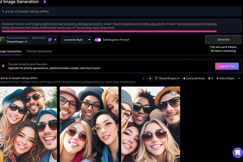Image resolution: width=243 pixels, height=162 pixels.
Task: Click the Leonardo Style droplet label
Action: (x=194, y=78)
